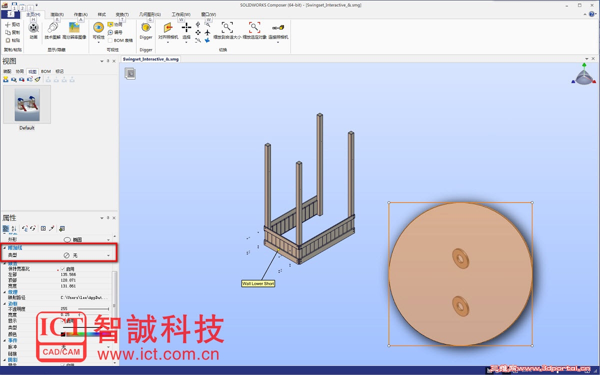This screenshot has height=375, width=600.
Task: Open the 作者(A) ribbon tab
Action: 80,14
